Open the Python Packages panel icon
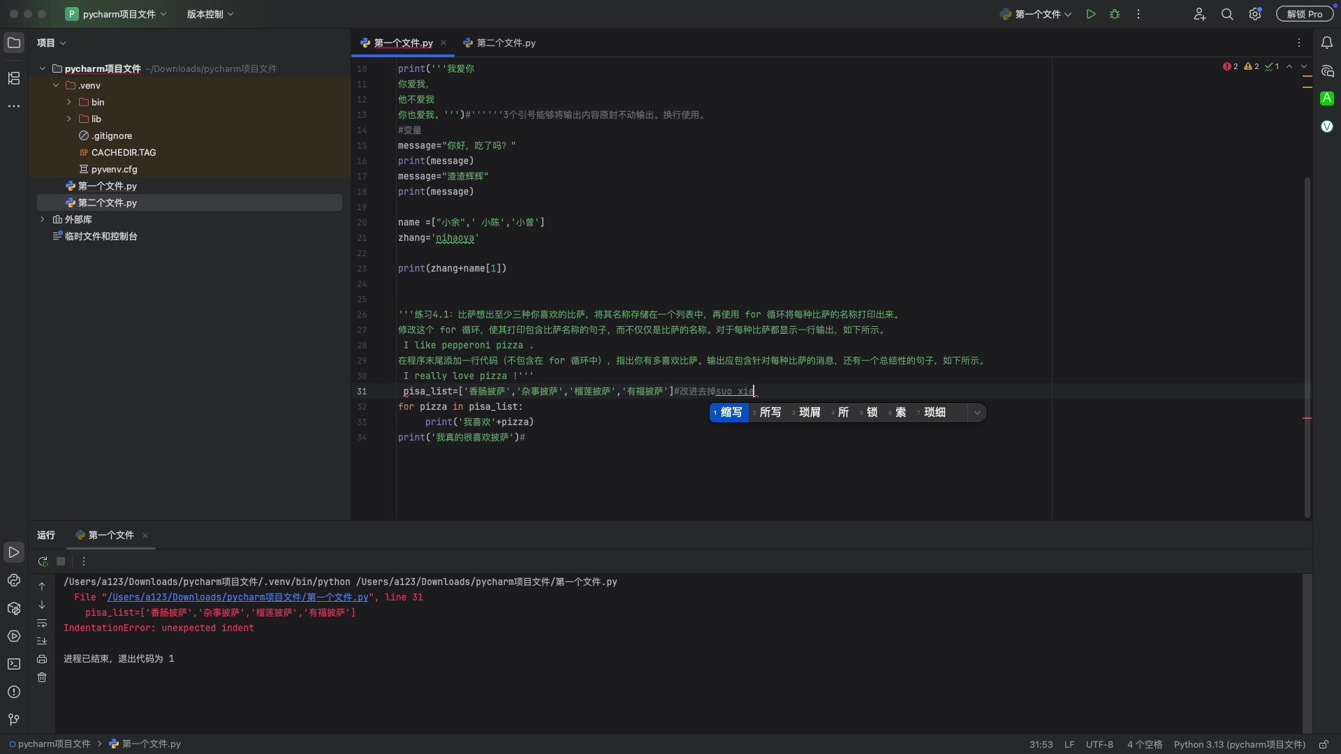Image resolution: width=1341 pixels, height=754 pixels. 14,609
